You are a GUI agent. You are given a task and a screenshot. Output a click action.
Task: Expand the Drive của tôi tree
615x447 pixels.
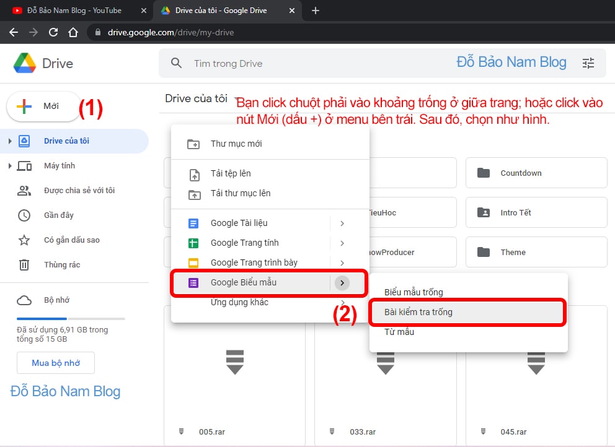point(10,141)
